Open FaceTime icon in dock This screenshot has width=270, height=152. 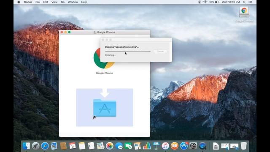(x=128, y=146)
